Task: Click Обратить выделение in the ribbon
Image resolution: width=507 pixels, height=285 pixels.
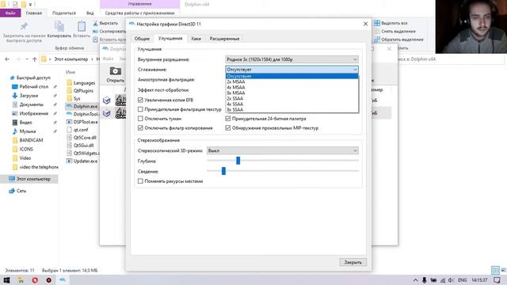Action: click(x=398, y=40)
